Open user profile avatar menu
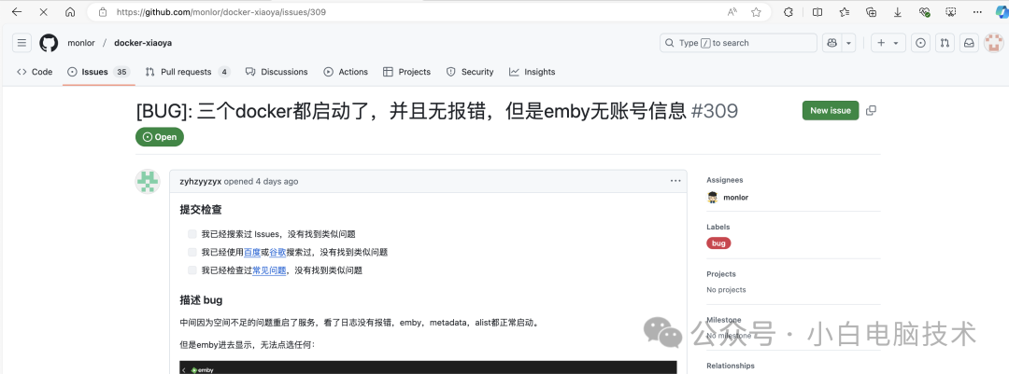Viewport: 1009px width, 374px height. tap(994, 43)
